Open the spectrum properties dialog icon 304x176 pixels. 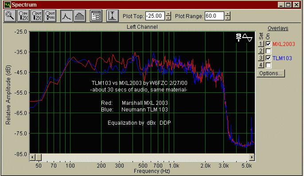tap(96, 16)
